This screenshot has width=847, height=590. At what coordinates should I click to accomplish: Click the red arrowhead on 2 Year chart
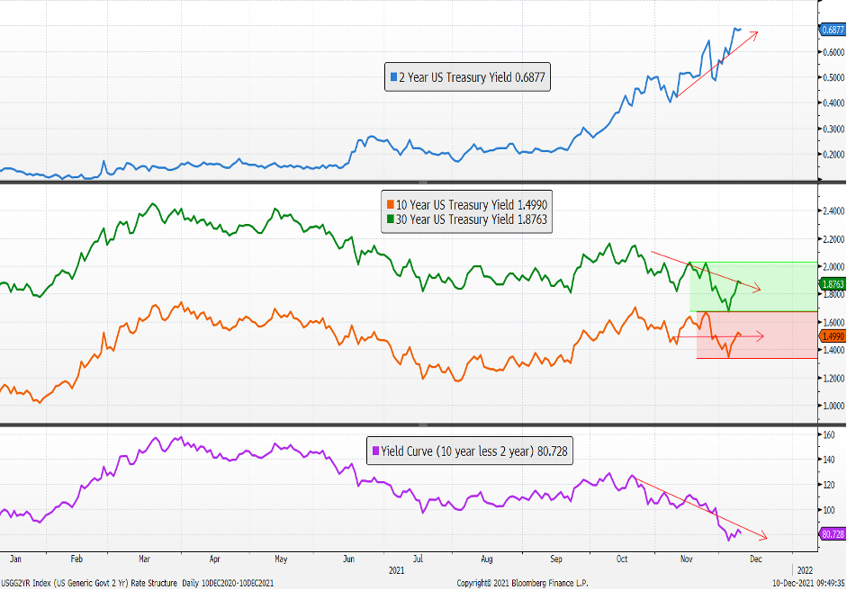[753, 35]
